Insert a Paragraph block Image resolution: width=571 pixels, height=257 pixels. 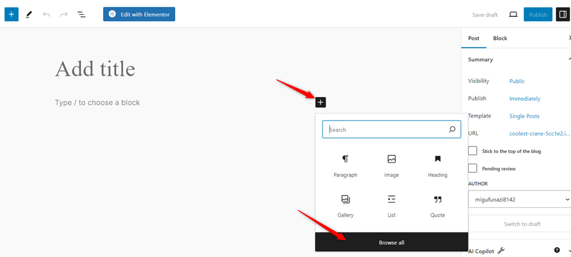(x=345, y=166)
